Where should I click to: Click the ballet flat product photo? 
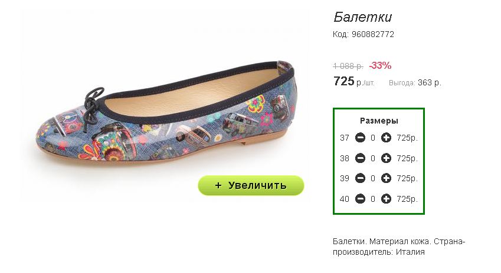(x=165, y=111)
